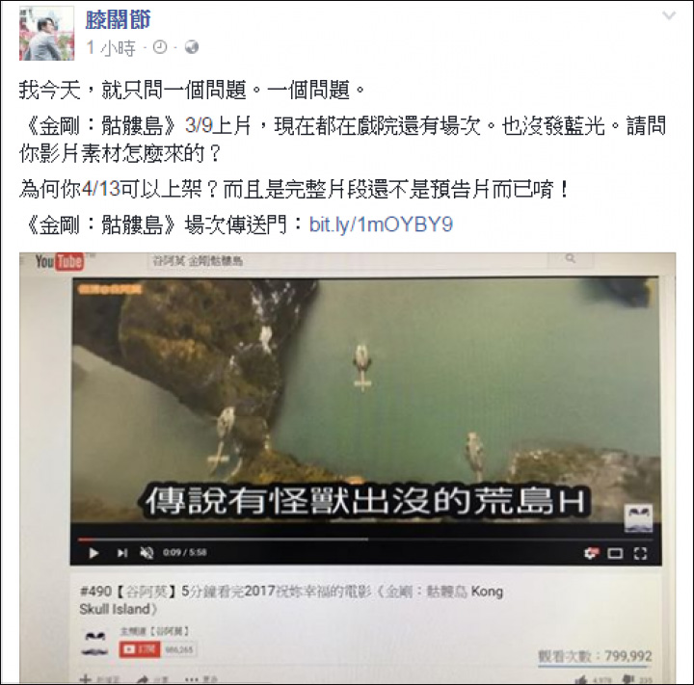Screen dimensions: 694x685
Task: Switch to theater mode
Action: pos(615,554)
